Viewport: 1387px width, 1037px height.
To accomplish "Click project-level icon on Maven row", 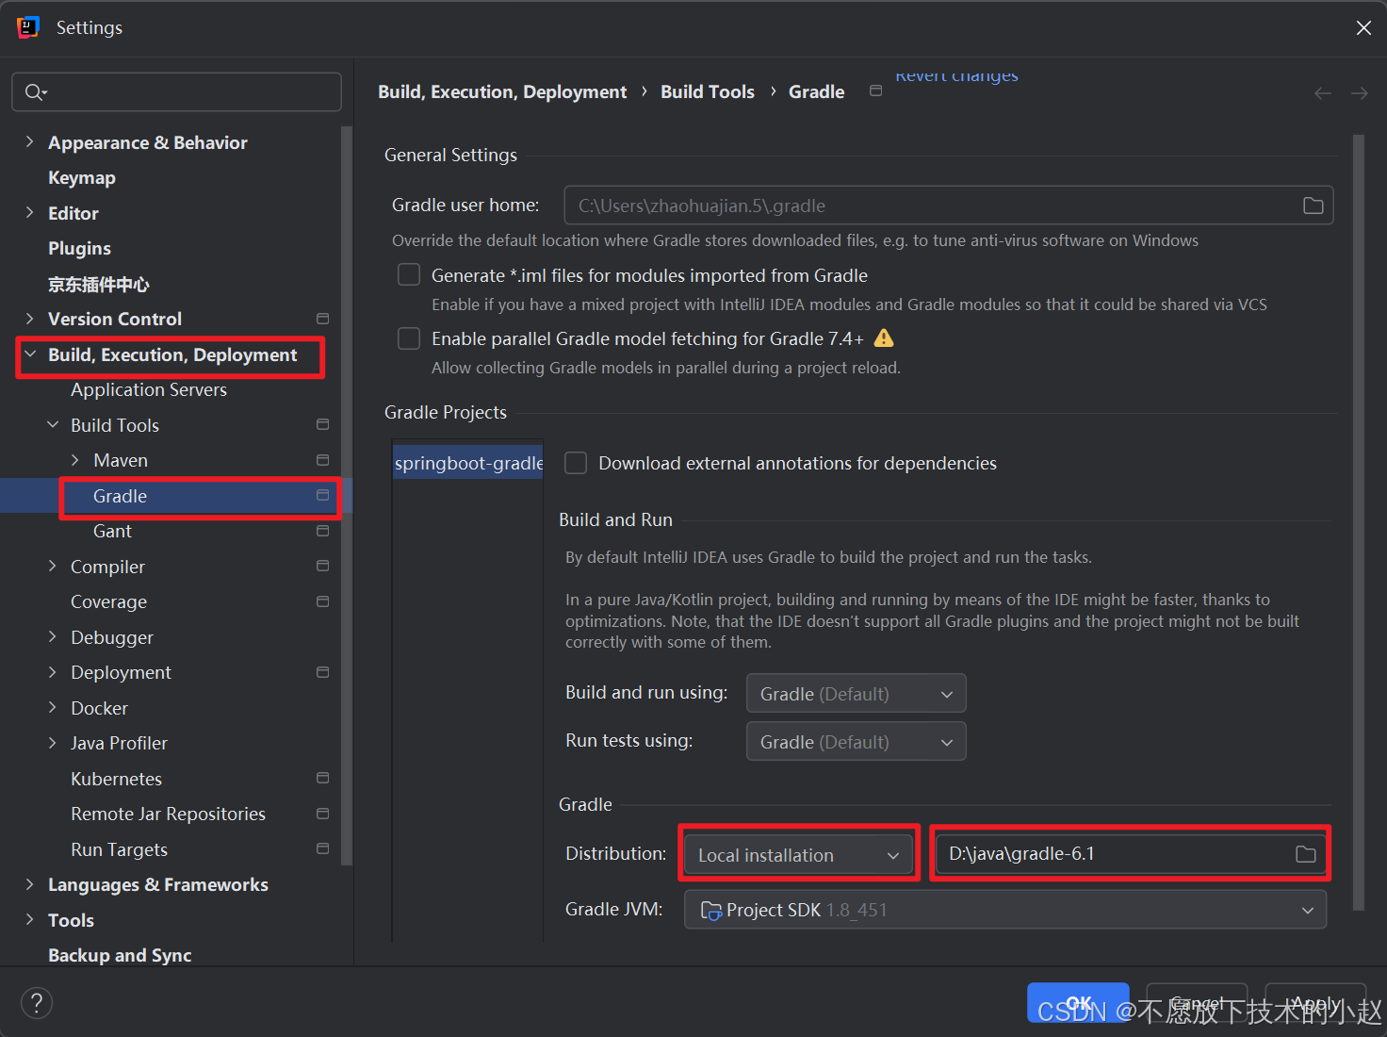I will [322, 460].
